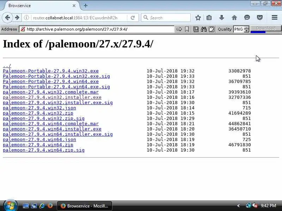Open Pocket list icon
This screenshot has height=211, width=282.
click(x=260, y=18)
